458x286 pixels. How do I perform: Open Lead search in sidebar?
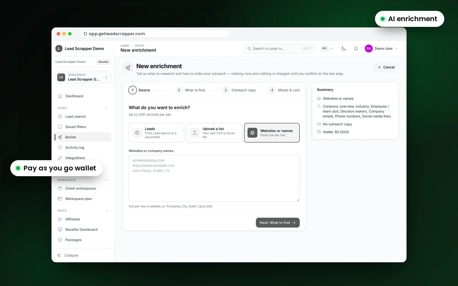tap(83, 116)
